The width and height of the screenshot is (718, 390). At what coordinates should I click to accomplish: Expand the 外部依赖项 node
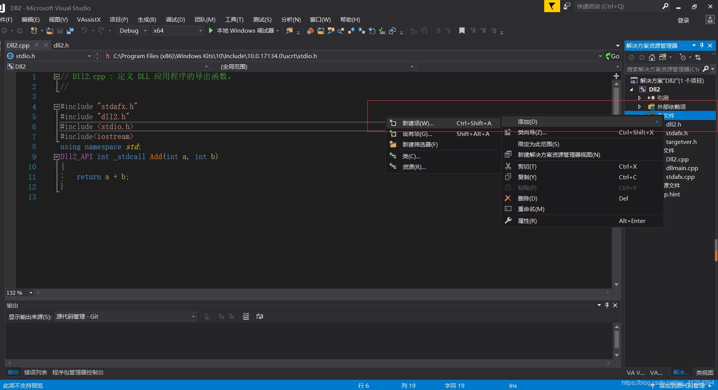click(639, 107)
